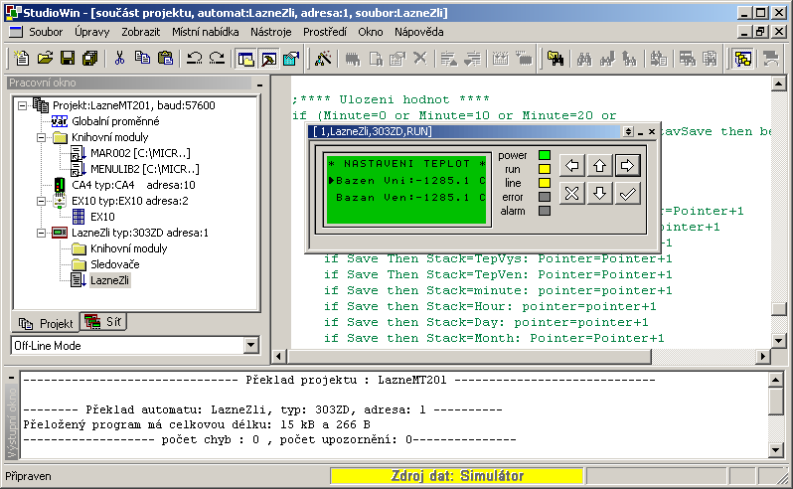Undo last edit via toolbar arrow
This screenshot has height=489, width=793.
tap(194, 59)
